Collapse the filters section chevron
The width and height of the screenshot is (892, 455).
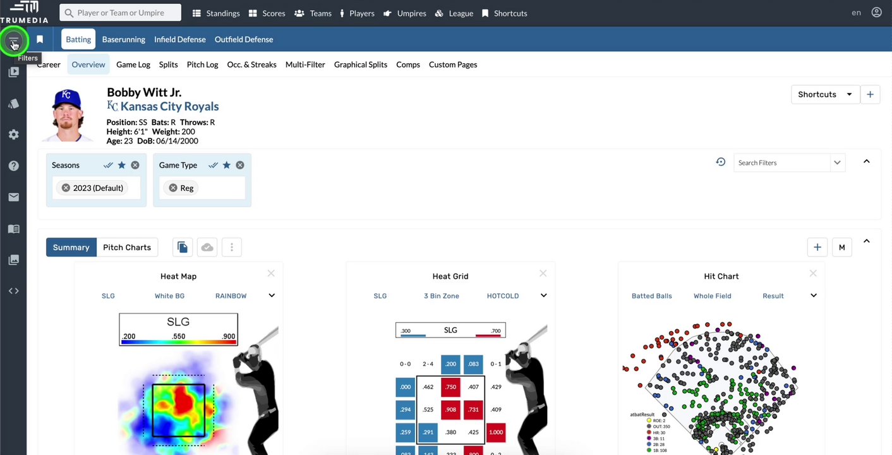[867, 162]
